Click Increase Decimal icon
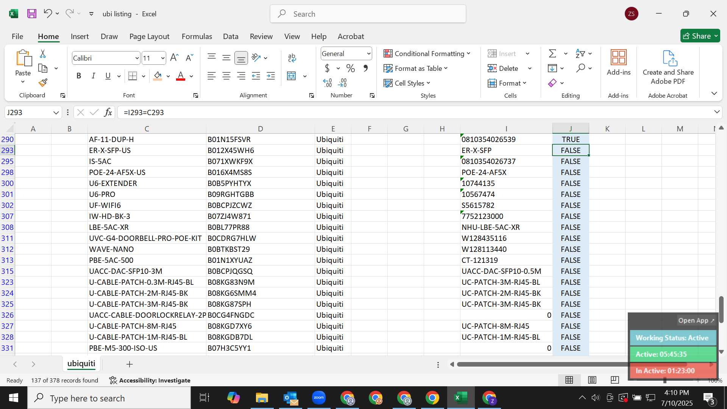The height and width of the screenshot is (409, 727). 328,83
